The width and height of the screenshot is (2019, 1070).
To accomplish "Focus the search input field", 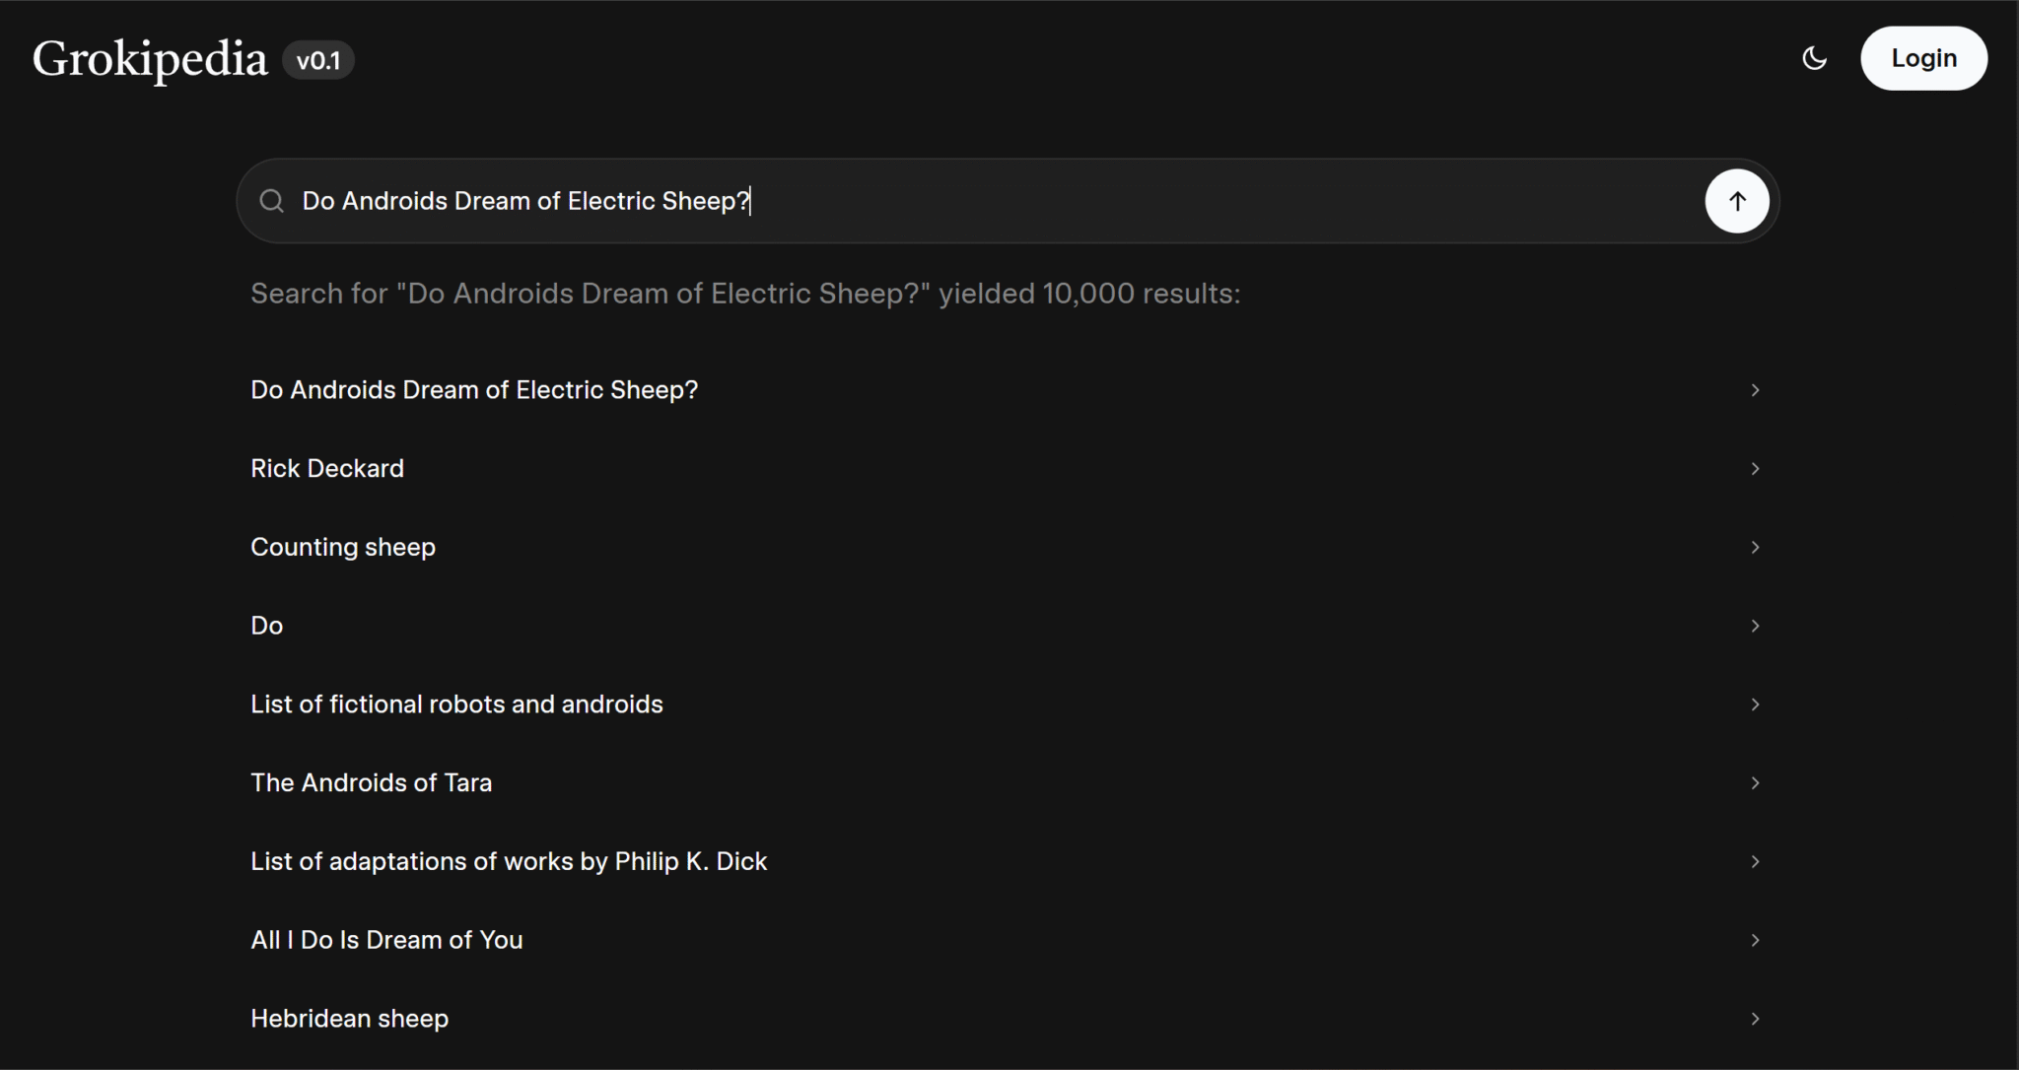I will pyautogui.click(x=986, y=201).
